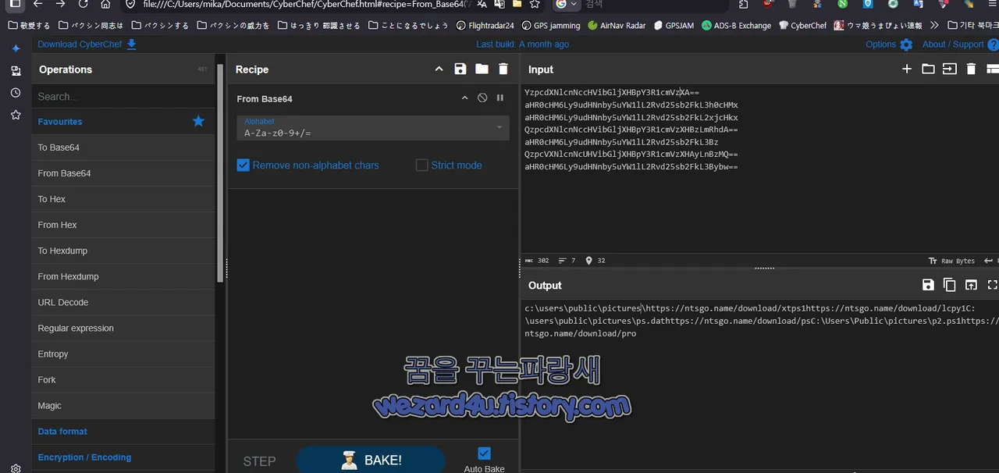Edit favourites with star icon
The image size is (999, 473).
coord(198,121)
